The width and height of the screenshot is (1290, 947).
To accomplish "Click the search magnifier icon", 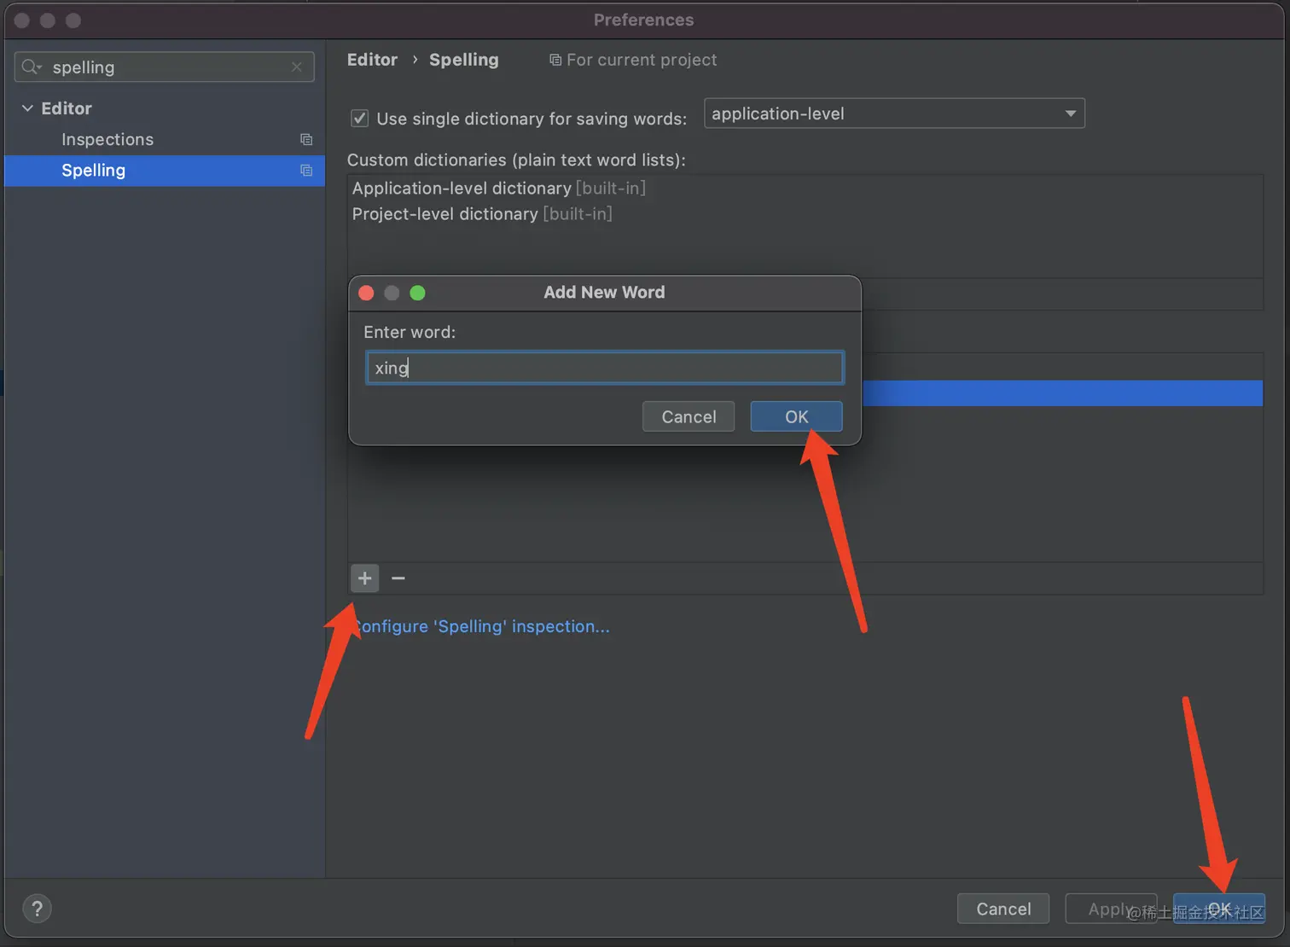I will point(31,67).
